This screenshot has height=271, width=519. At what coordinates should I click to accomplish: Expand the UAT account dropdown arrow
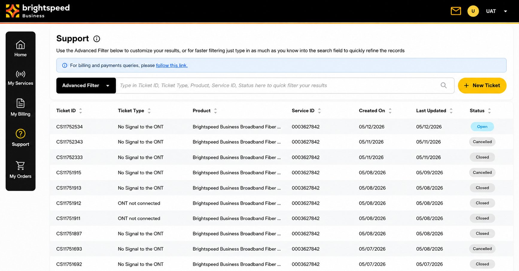(x=505, y=11)
